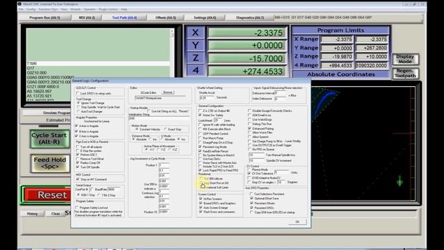Open the Help menu

point(124,9)
